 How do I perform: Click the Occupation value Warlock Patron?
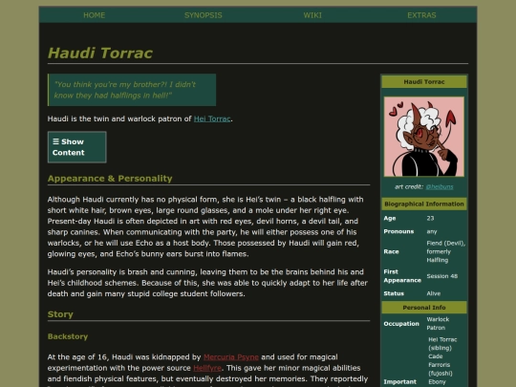click(438, 324)
